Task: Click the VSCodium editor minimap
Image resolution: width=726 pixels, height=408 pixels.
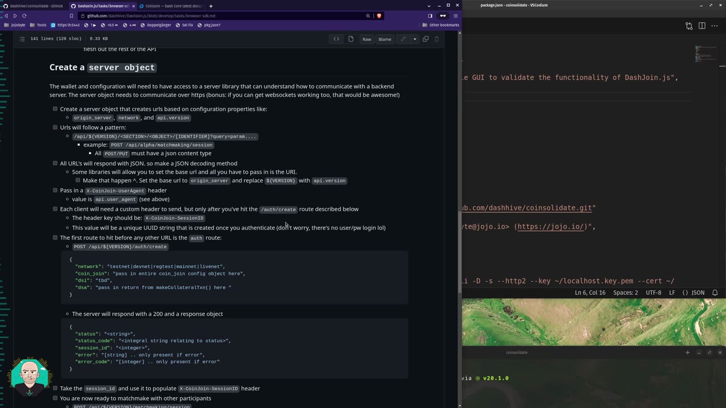Action: pyautogui.click(x=705, y=53)
